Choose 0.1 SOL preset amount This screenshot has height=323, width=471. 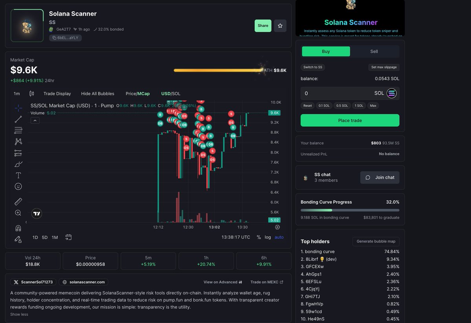324,106
